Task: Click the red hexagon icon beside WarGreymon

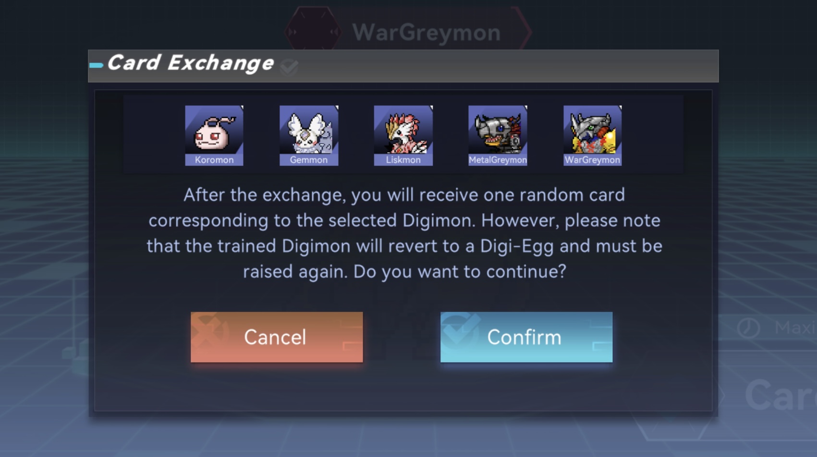Action: tap(313, 31)
